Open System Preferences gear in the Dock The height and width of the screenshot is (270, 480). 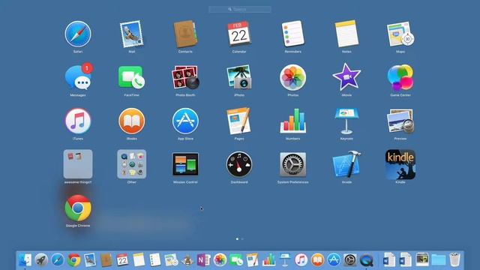pos(350,260)
